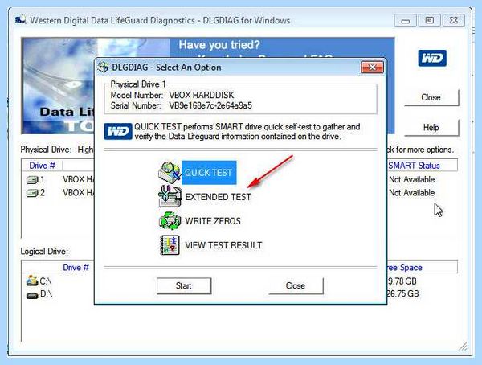The width and height of the screenshot is (482, 365).
Task: Click the serial number VB9e168e7c-2e64a9a5
Action: 210,105
